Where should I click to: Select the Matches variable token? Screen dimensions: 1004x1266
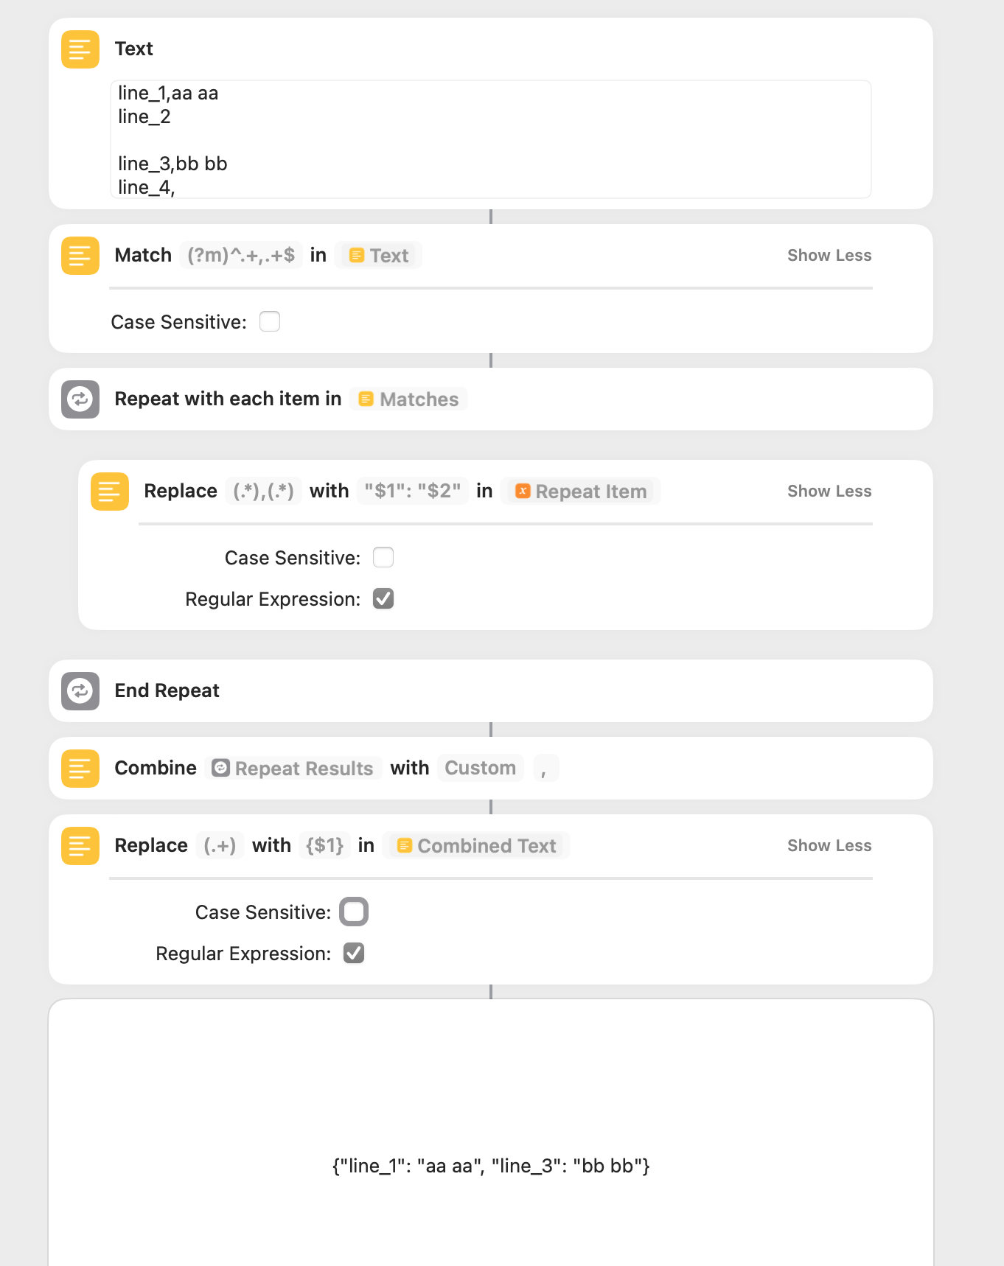[x=408, y=399]
